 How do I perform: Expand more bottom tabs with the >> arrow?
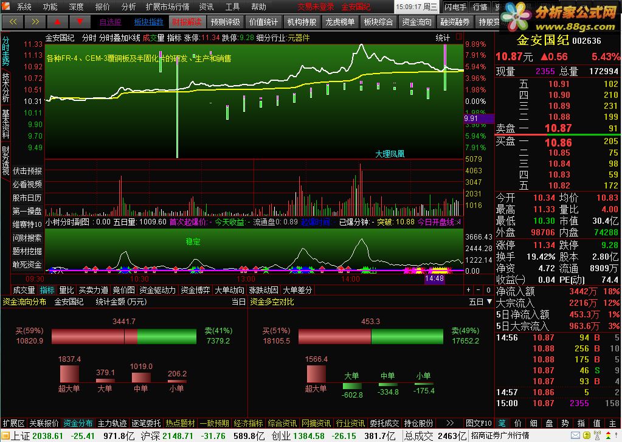click(450, 423)
